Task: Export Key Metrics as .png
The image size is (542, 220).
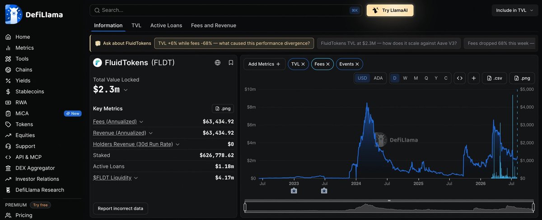Action: 224,109
